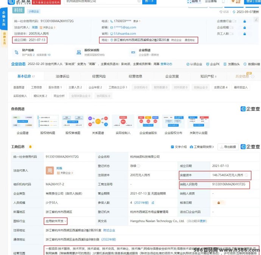261x255 pixels.
Task: Click the info icon beside 存续 status
Action: (x=138, y=166)
